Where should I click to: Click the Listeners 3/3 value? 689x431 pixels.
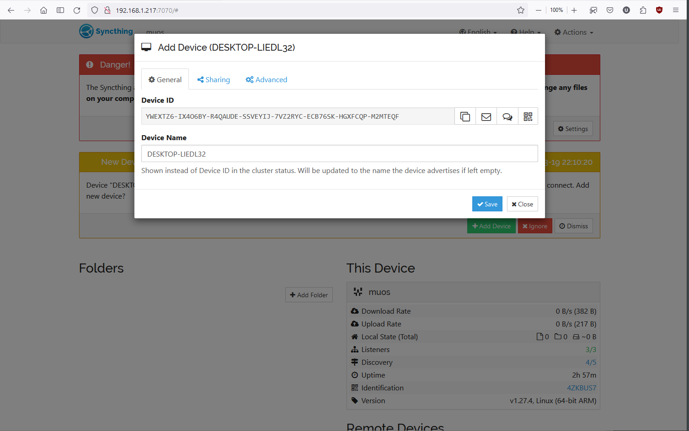(x=591, y=350)
